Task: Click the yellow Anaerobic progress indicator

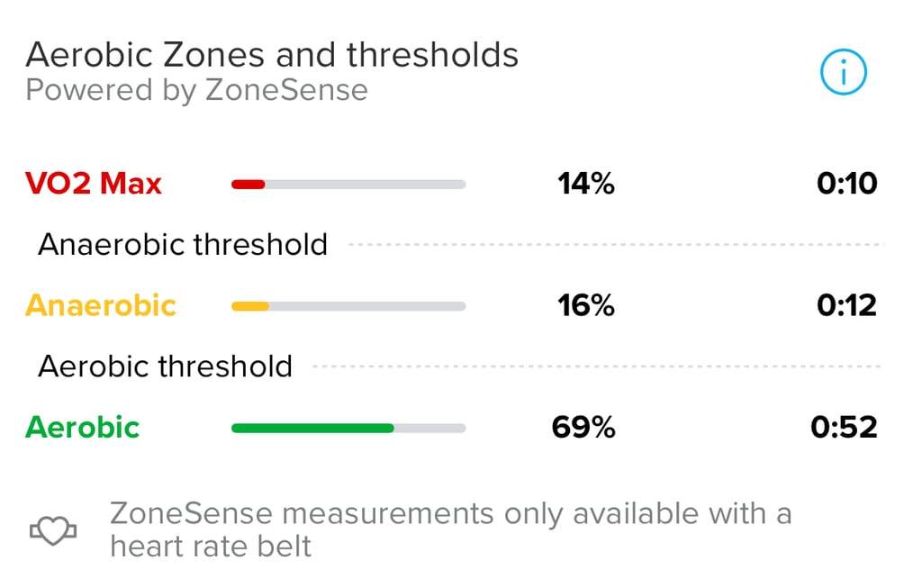Action: coord(250,305)
